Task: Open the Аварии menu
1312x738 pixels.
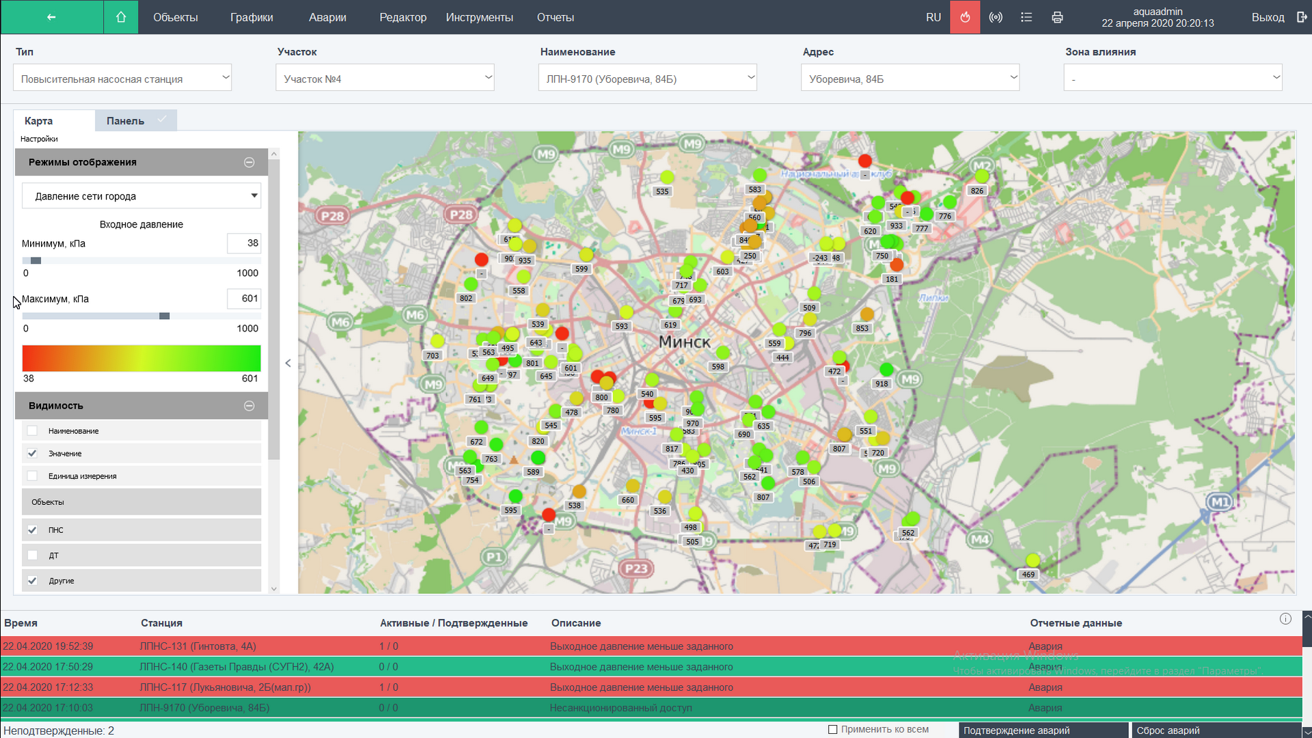Action: click(327, 17)
